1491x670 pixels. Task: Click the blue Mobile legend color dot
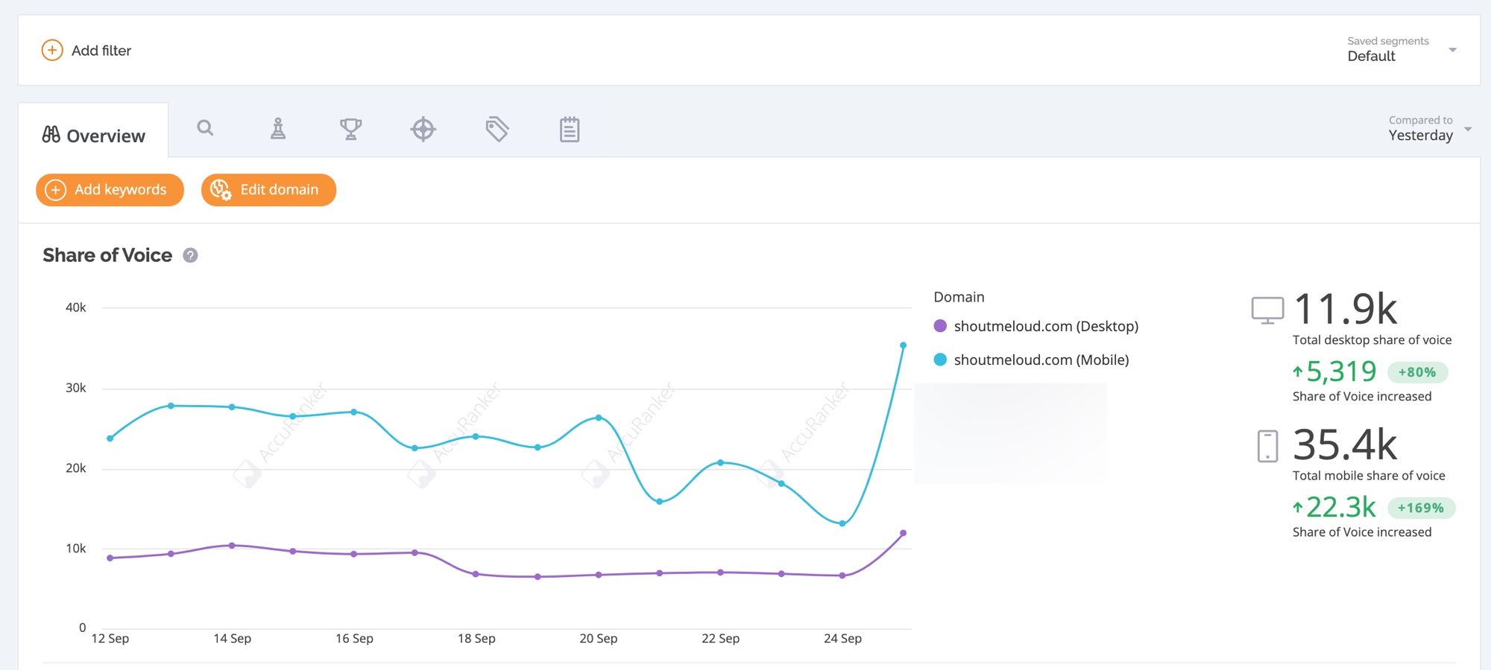[x=940, y=360]
